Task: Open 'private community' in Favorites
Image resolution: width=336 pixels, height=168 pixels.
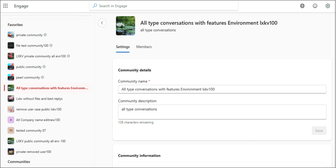Action: [29, 35]
